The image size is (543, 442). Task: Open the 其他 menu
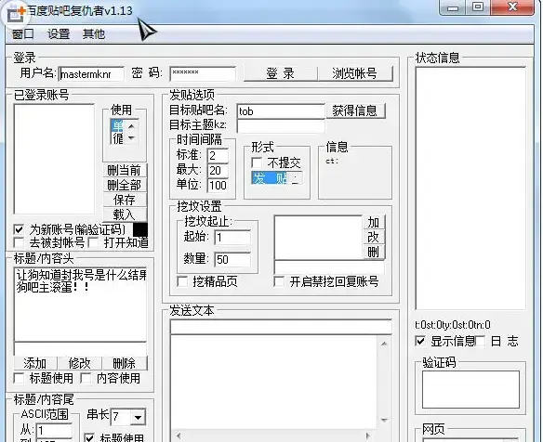tap(94, 34)
